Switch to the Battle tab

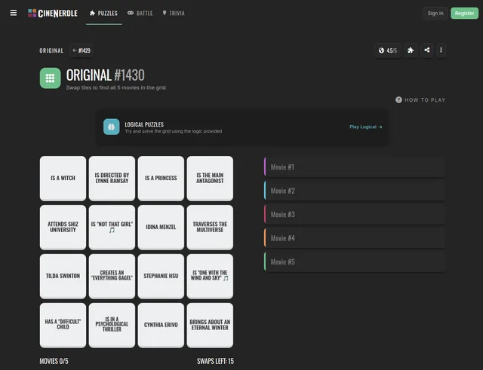tap(140, 13)
